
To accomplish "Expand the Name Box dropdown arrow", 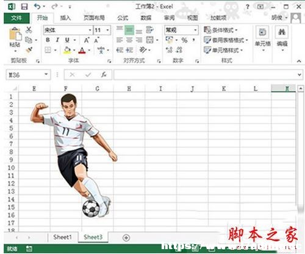I will point(46,74).
